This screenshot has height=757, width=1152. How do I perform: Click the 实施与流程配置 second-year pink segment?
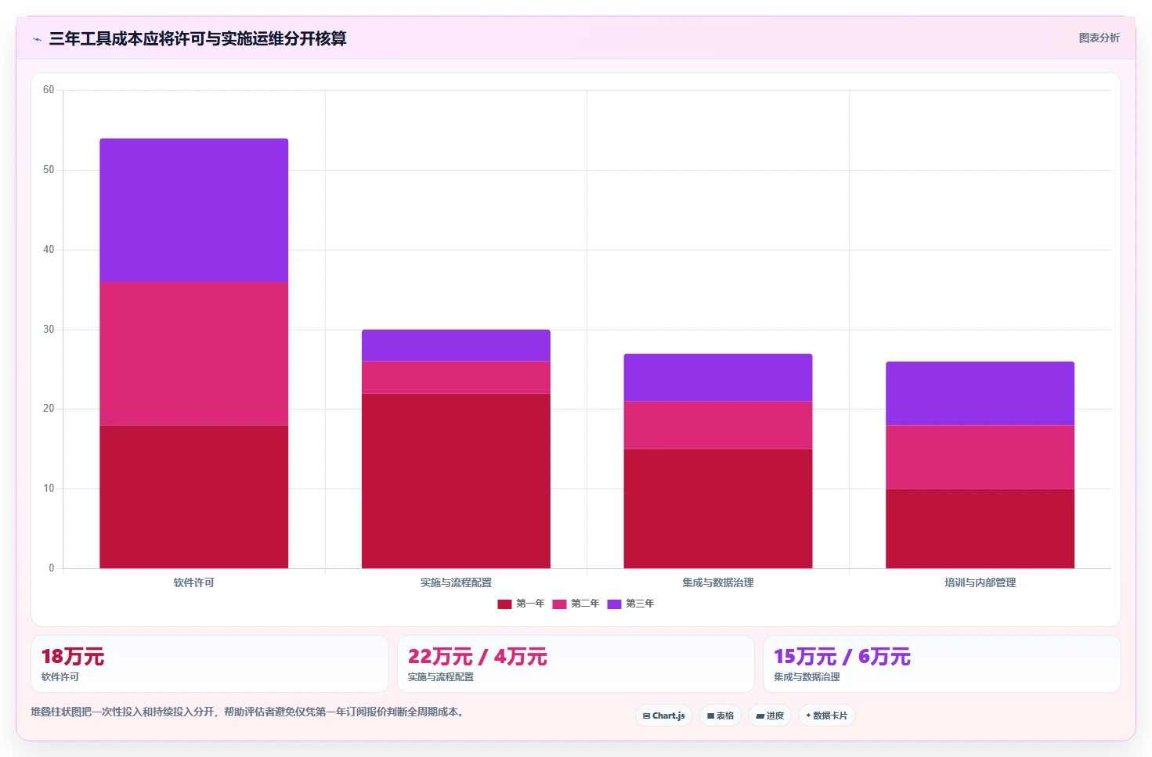tap(456, 377)
